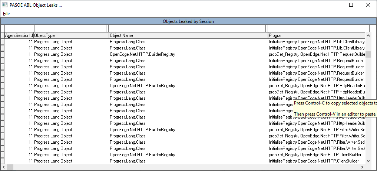Click the Objects Leaked by Session title bar
This screenshot has width=377, height=171.
(x=188, y=21)
